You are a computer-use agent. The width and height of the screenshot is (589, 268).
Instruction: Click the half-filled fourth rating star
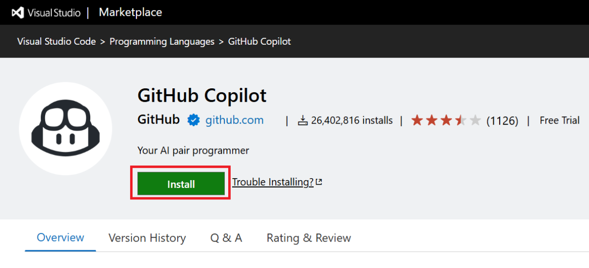click(461, 120)
